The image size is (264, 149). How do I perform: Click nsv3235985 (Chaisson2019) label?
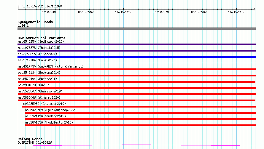(x=44, y=104)
